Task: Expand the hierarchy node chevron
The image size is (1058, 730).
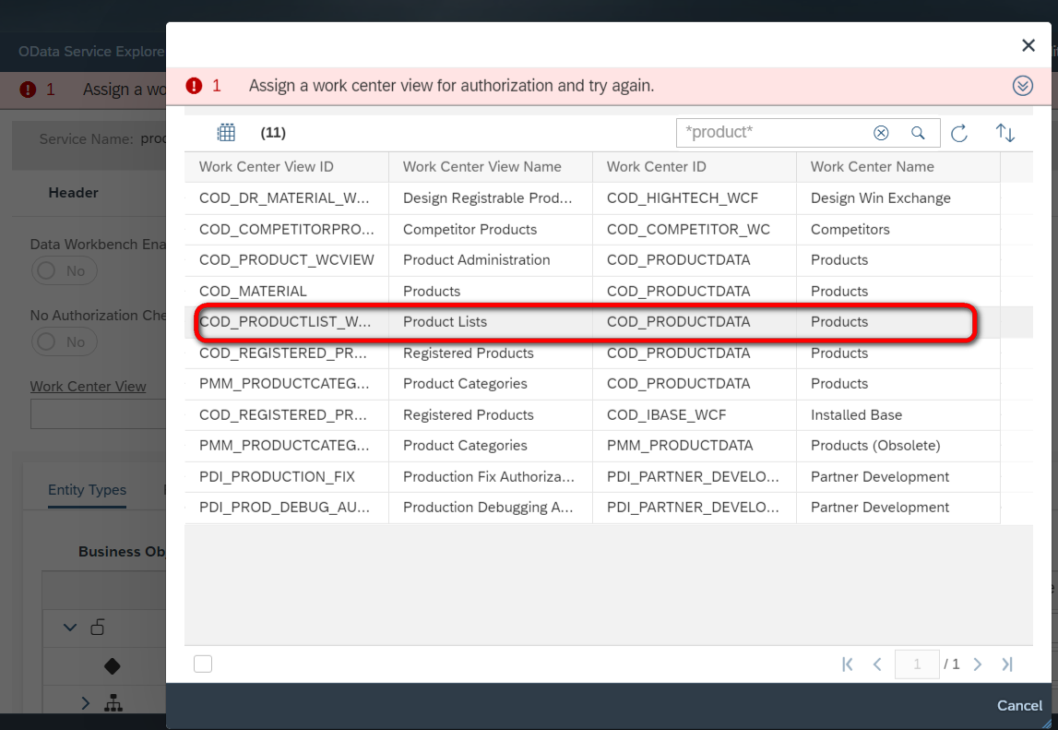Action: pyautogui.click(x=85, y=703)
